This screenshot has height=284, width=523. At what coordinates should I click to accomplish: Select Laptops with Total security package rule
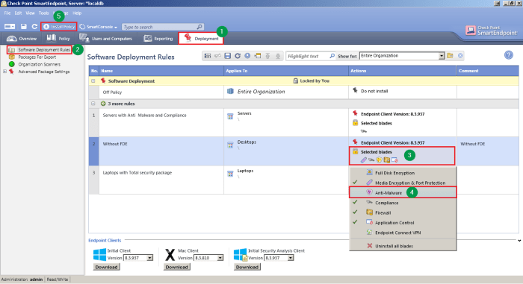point(137,172)
